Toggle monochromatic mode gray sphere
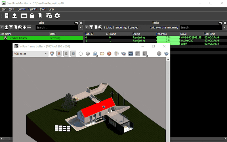Viewport: 227px width, 142px height. [88, 54]
